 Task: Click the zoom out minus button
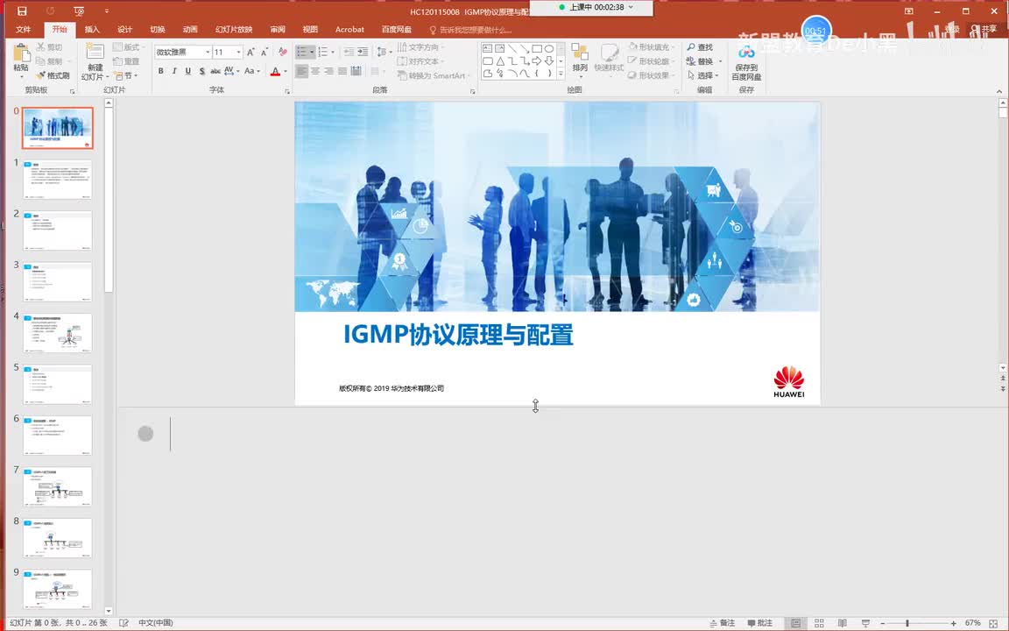(x=882, y=623)
